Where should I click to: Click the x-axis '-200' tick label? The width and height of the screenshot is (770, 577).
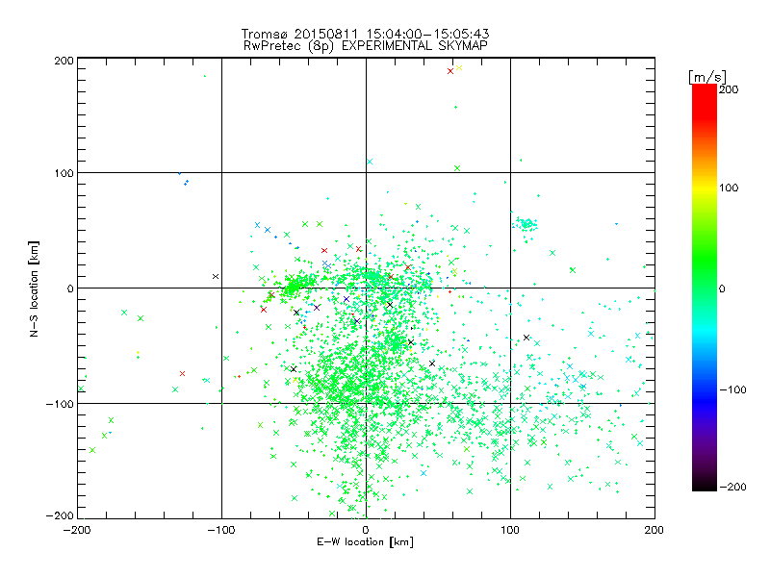point(77,530)
